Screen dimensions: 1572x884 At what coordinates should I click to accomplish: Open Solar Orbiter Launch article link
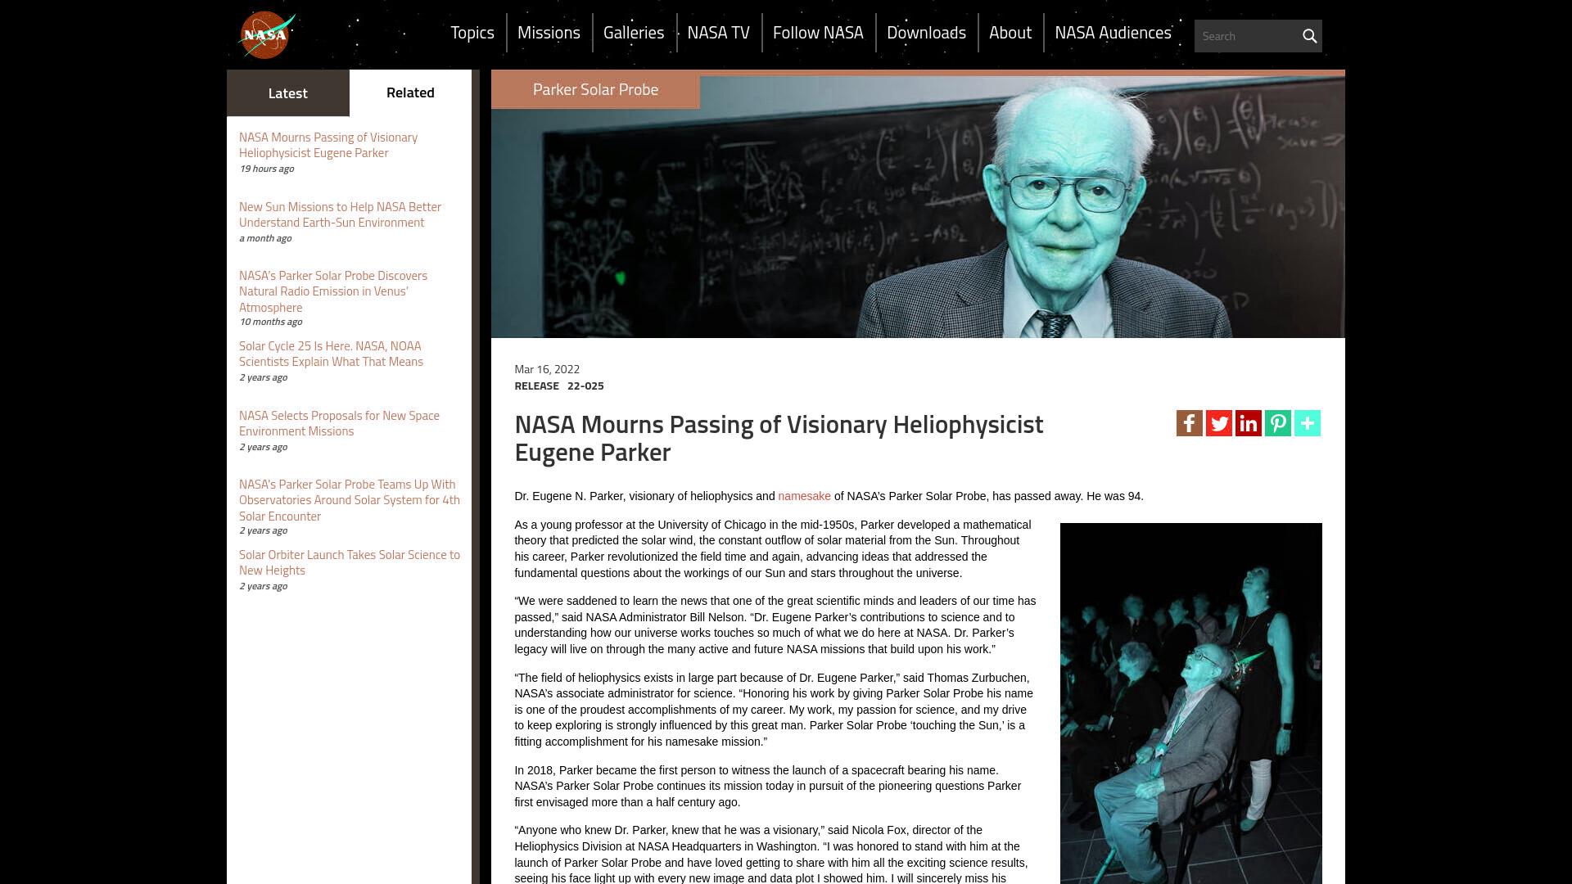click(350, 562)
